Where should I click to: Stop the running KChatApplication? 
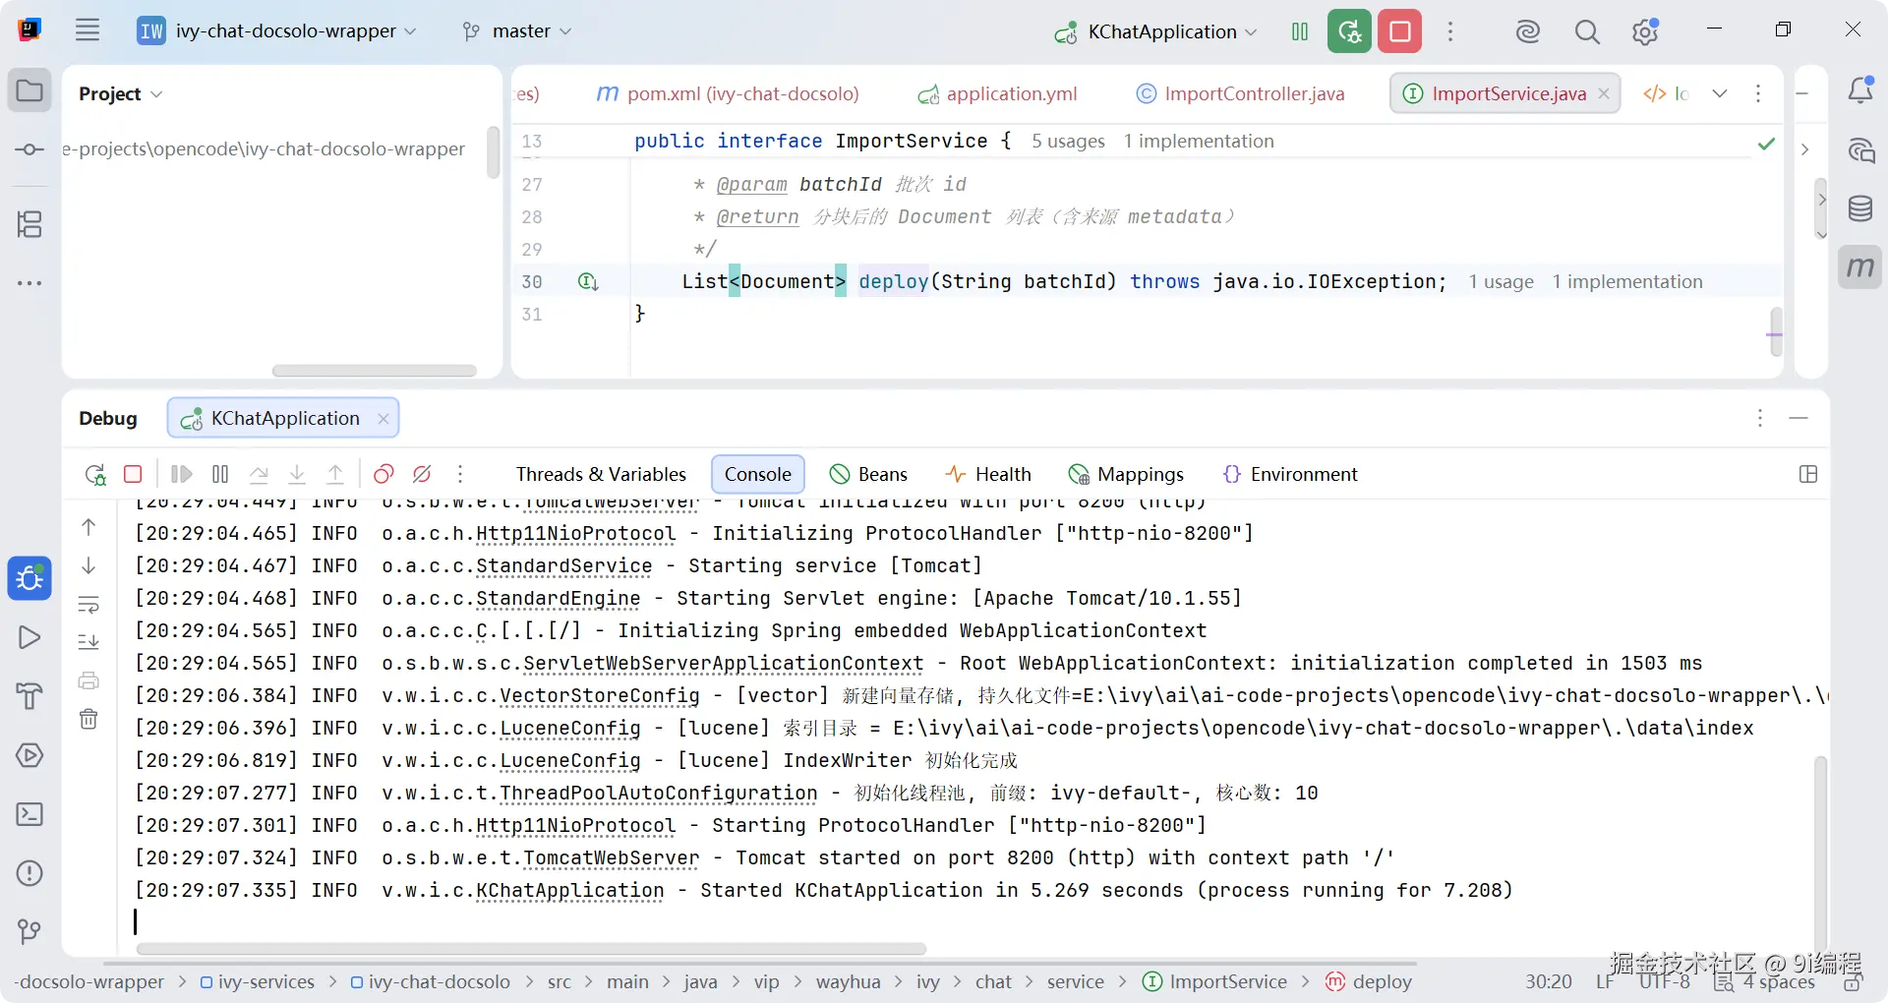pyautogui.click(x=1400, y=31)
